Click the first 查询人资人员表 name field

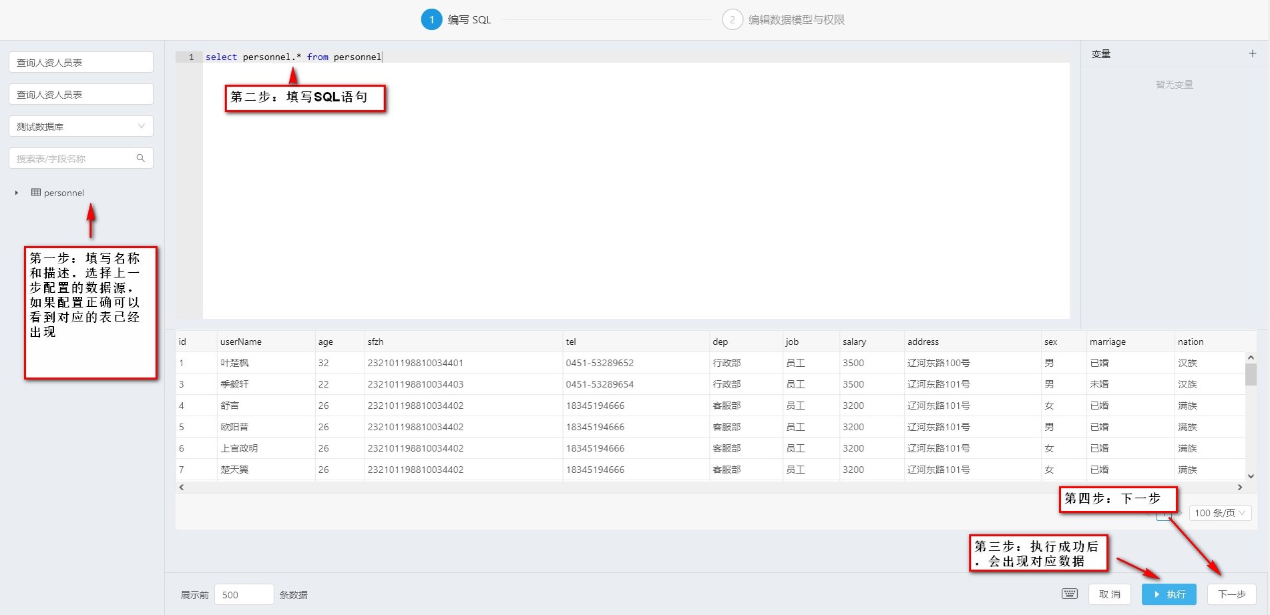[x=81, y=62]
